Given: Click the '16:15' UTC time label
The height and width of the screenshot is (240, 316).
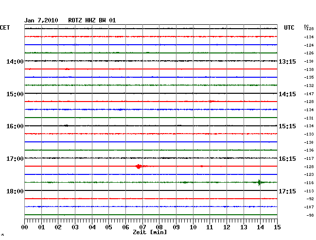Looking at the screenshot, I should (x=287, y=159).
